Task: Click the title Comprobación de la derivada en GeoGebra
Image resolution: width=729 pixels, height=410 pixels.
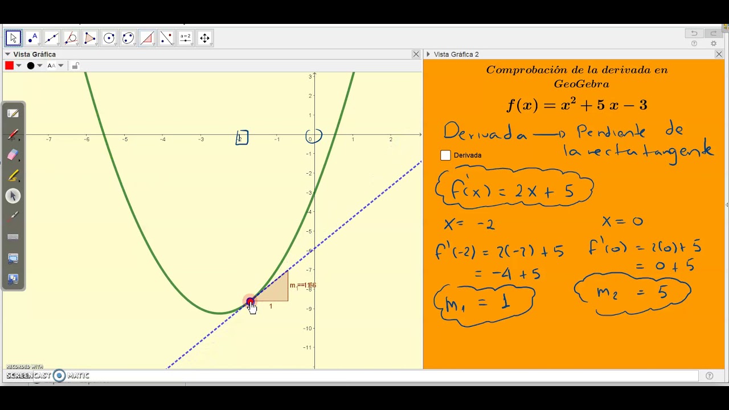Action: point(577,77)
